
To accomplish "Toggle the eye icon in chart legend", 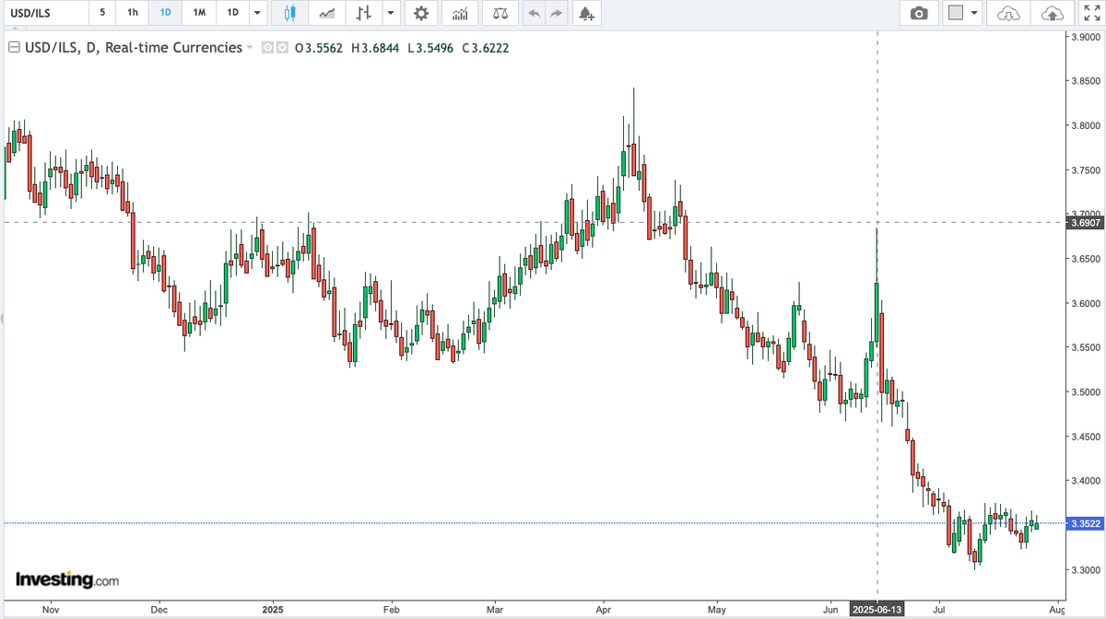I will coord(267,47).
